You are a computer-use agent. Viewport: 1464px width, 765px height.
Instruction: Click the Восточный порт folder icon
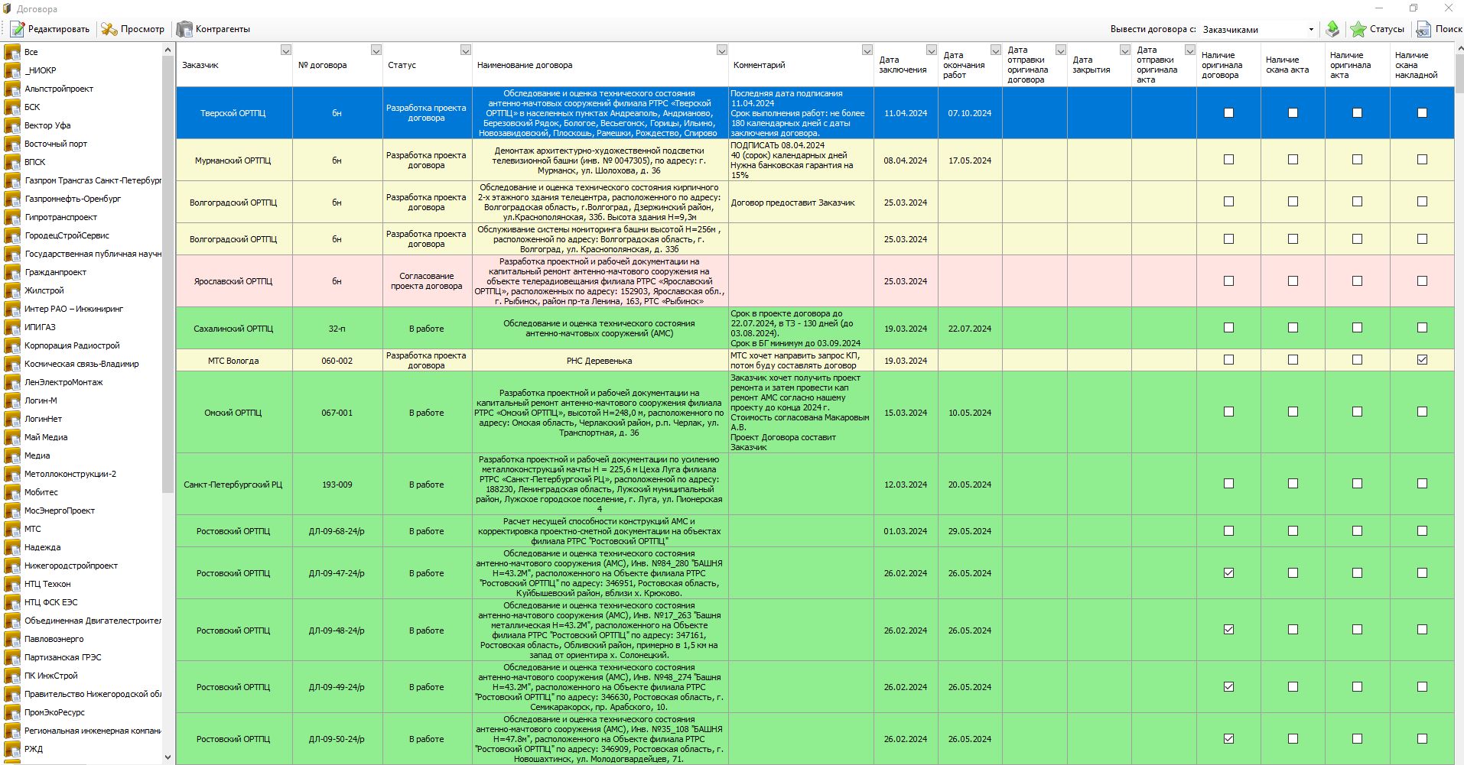[x=12, y=144]
